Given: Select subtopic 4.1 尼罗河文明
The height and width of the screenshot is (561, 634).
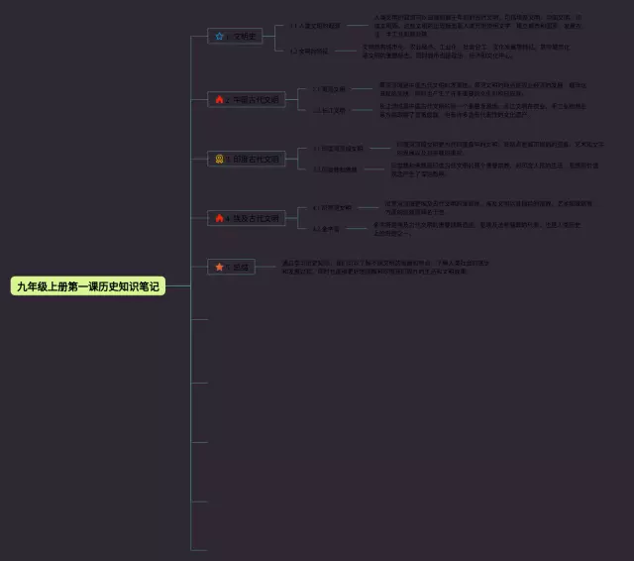Looking at the screenshot, I should tap(332, 208).
